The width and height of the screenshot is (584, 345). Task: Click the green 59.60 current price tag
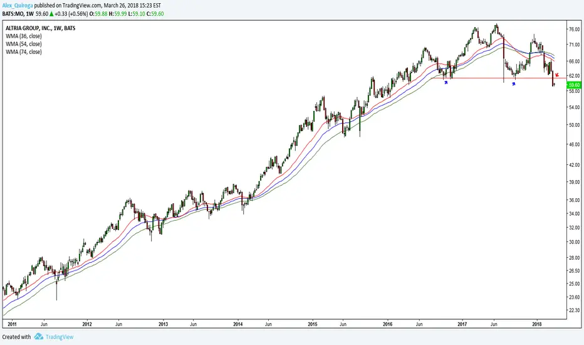point(575,85)
